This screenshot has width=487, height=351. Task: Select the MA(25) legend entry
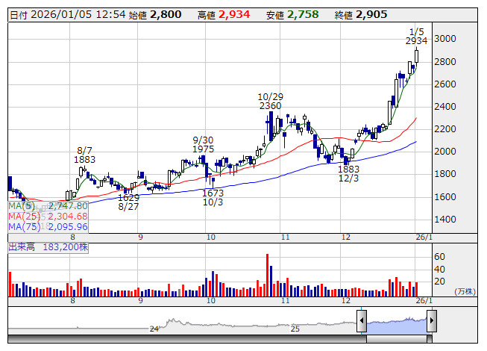point(48,216)
